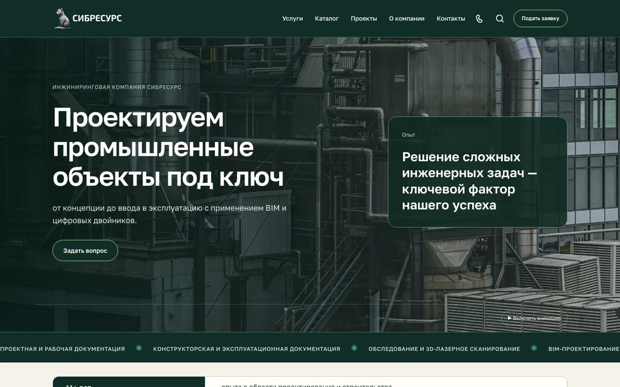620x387 pixels.
Task: Click the Сибресурс logo
Action: [x=88, y=19]
